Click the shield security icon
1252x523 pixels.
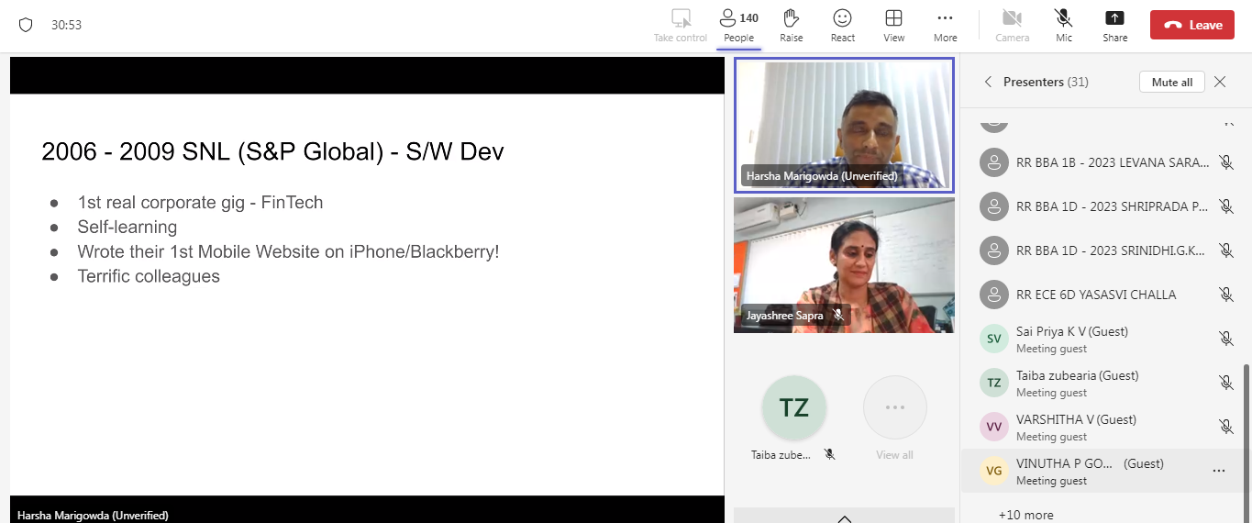26,25
